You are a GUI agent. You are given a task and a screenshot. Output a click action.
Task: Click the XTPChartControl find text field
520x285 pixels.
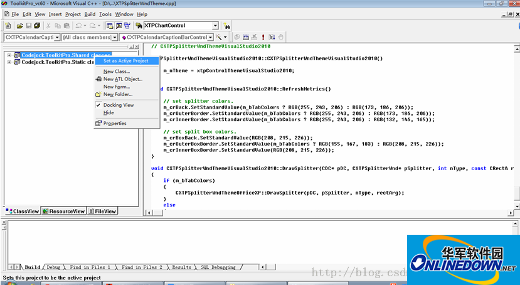coord(178,26)
